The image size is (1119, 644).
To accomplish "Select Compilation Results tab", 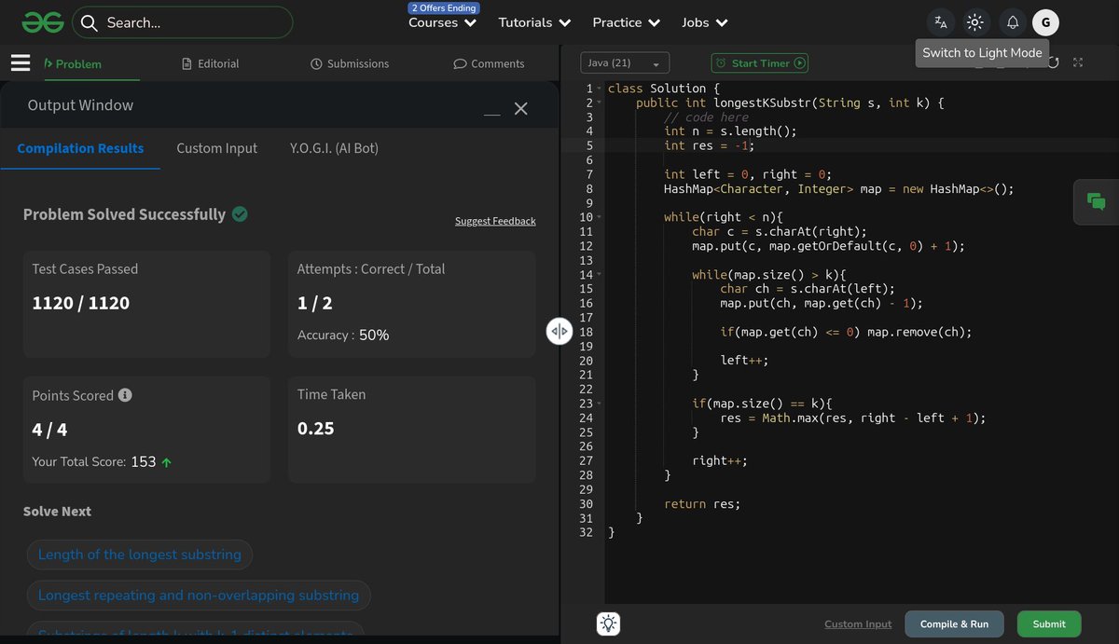I will coord(80,148).
